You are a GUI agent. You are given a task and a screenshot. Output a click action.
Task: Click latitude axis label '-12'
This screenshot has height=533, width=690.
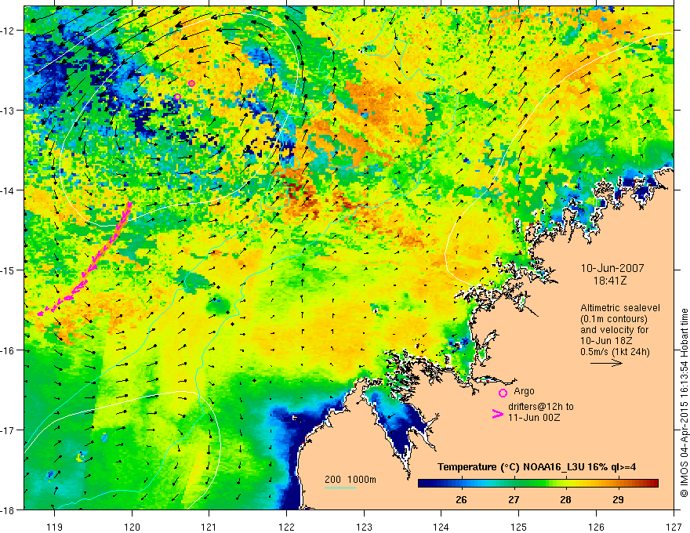[8, 31]
